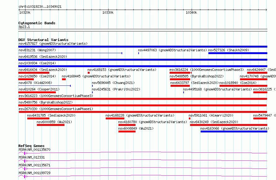Open nsv527326 (Shaikh2009) variant label

click(x=229, y=50)
